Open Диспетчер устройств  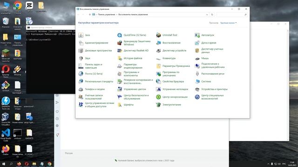point(171,51)
